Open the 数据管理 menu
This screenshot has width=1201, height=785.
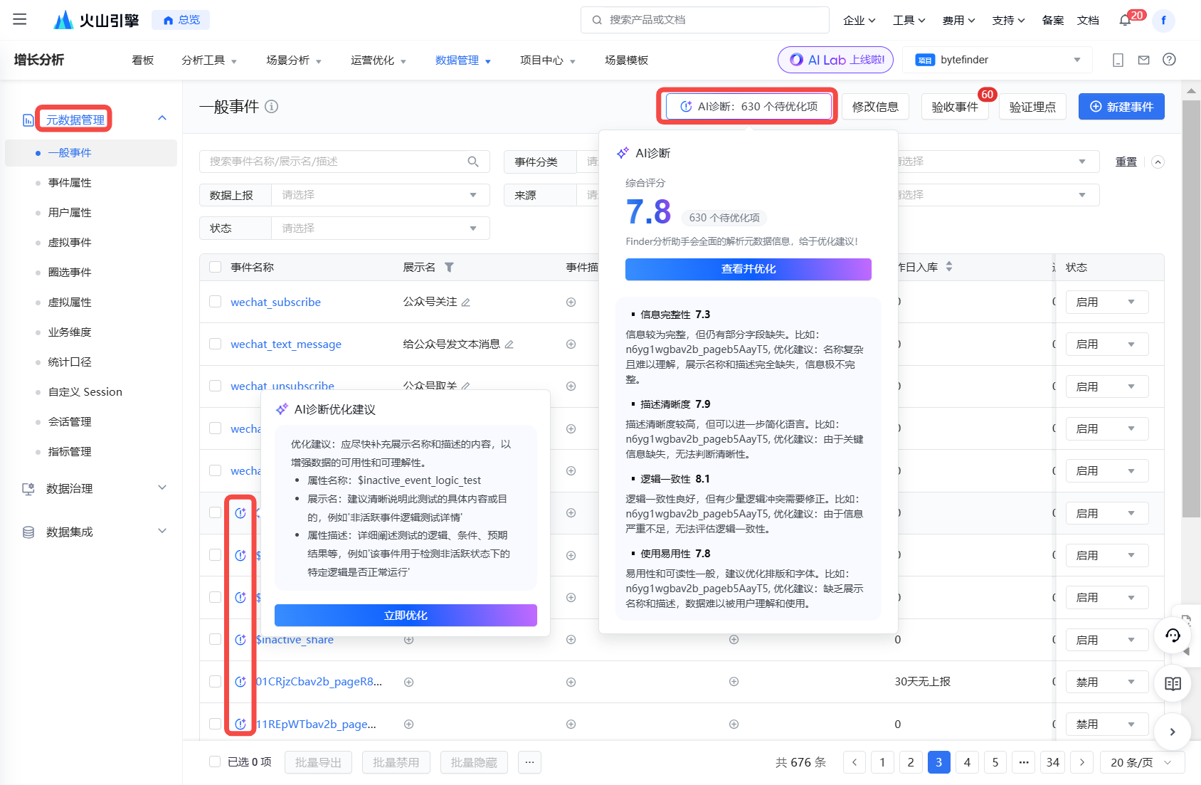(x=463, y=60)
